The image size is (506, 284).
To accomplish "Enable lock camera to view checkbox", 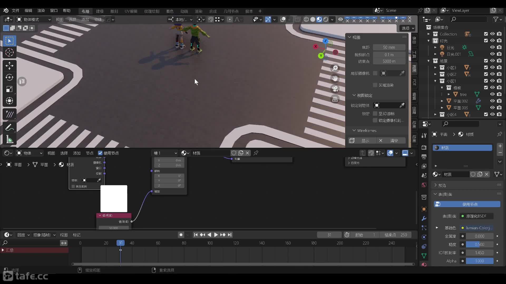I will tap(375, 120).
